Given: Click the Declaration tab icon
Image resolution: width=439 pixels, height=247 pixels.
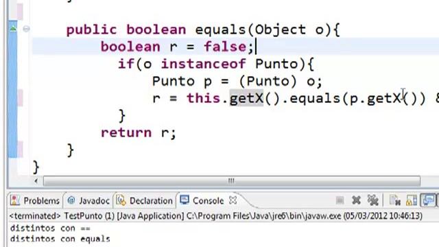Looking at the screenshot, I should pos(121,200).
